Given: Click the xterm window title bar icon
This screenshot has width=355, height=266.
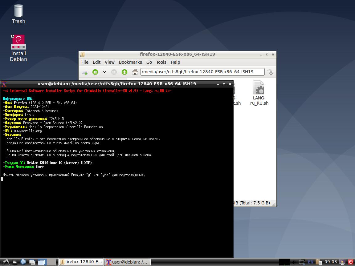Looking at the screenshot, I should pyautogui.click(x=4, y=84).
